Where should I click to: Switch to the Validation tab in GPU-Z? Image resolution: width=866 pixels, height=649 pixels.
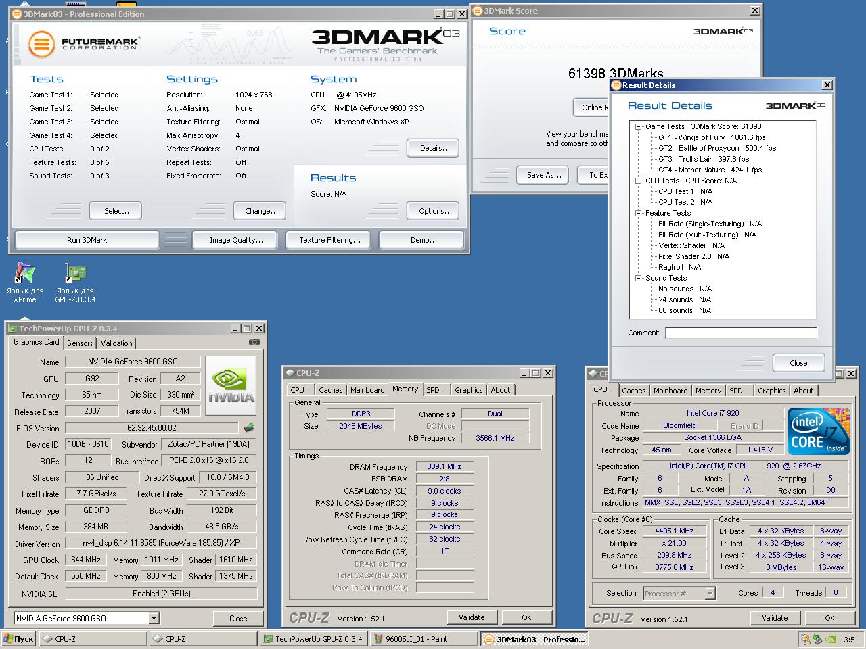click(x=116, y=343)
